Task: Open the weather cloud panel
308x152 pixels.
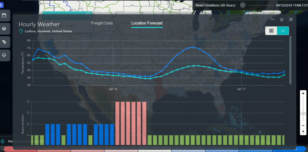Action: coord(4,55)
